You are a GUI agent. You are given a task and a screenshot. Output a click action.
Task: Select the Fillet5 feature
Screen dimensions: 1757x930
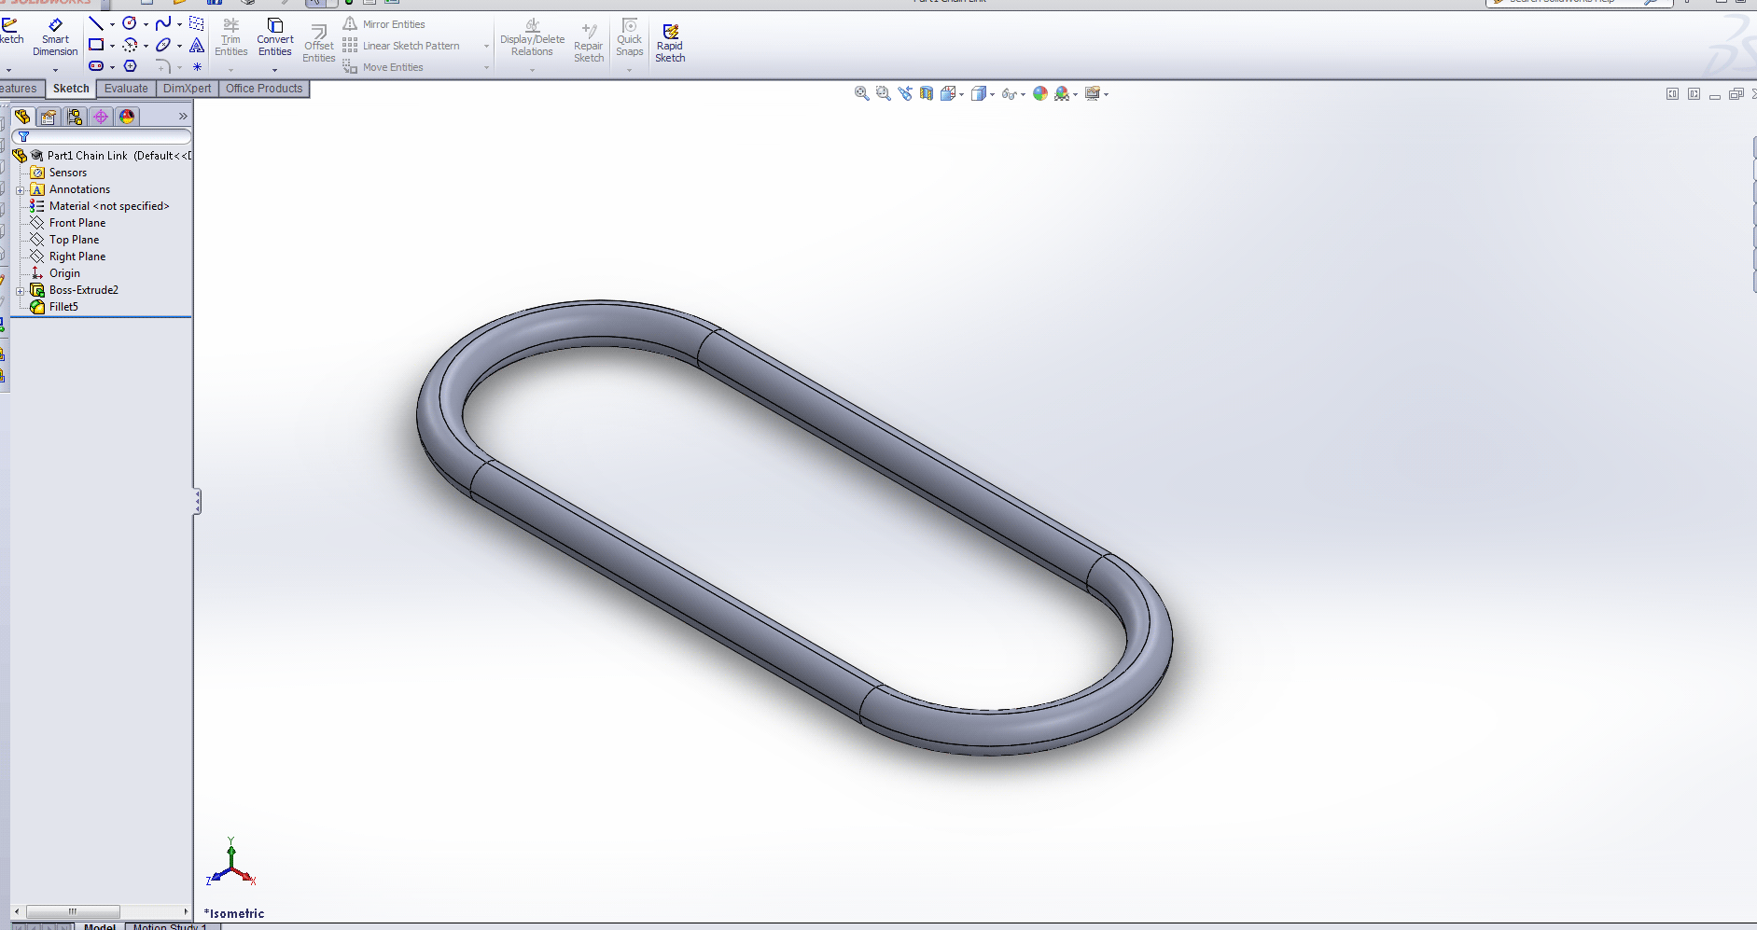(x=54, y=307)
